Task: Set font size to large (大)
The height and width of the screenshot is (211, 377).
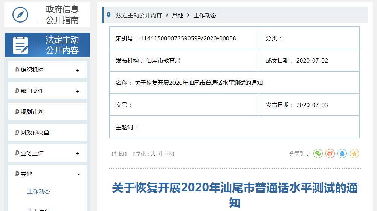Action: pos(153,154)
